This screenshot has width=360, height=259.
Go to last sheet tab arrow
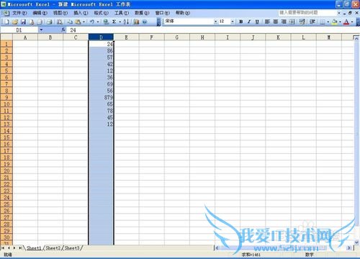(x=20, y=247)
